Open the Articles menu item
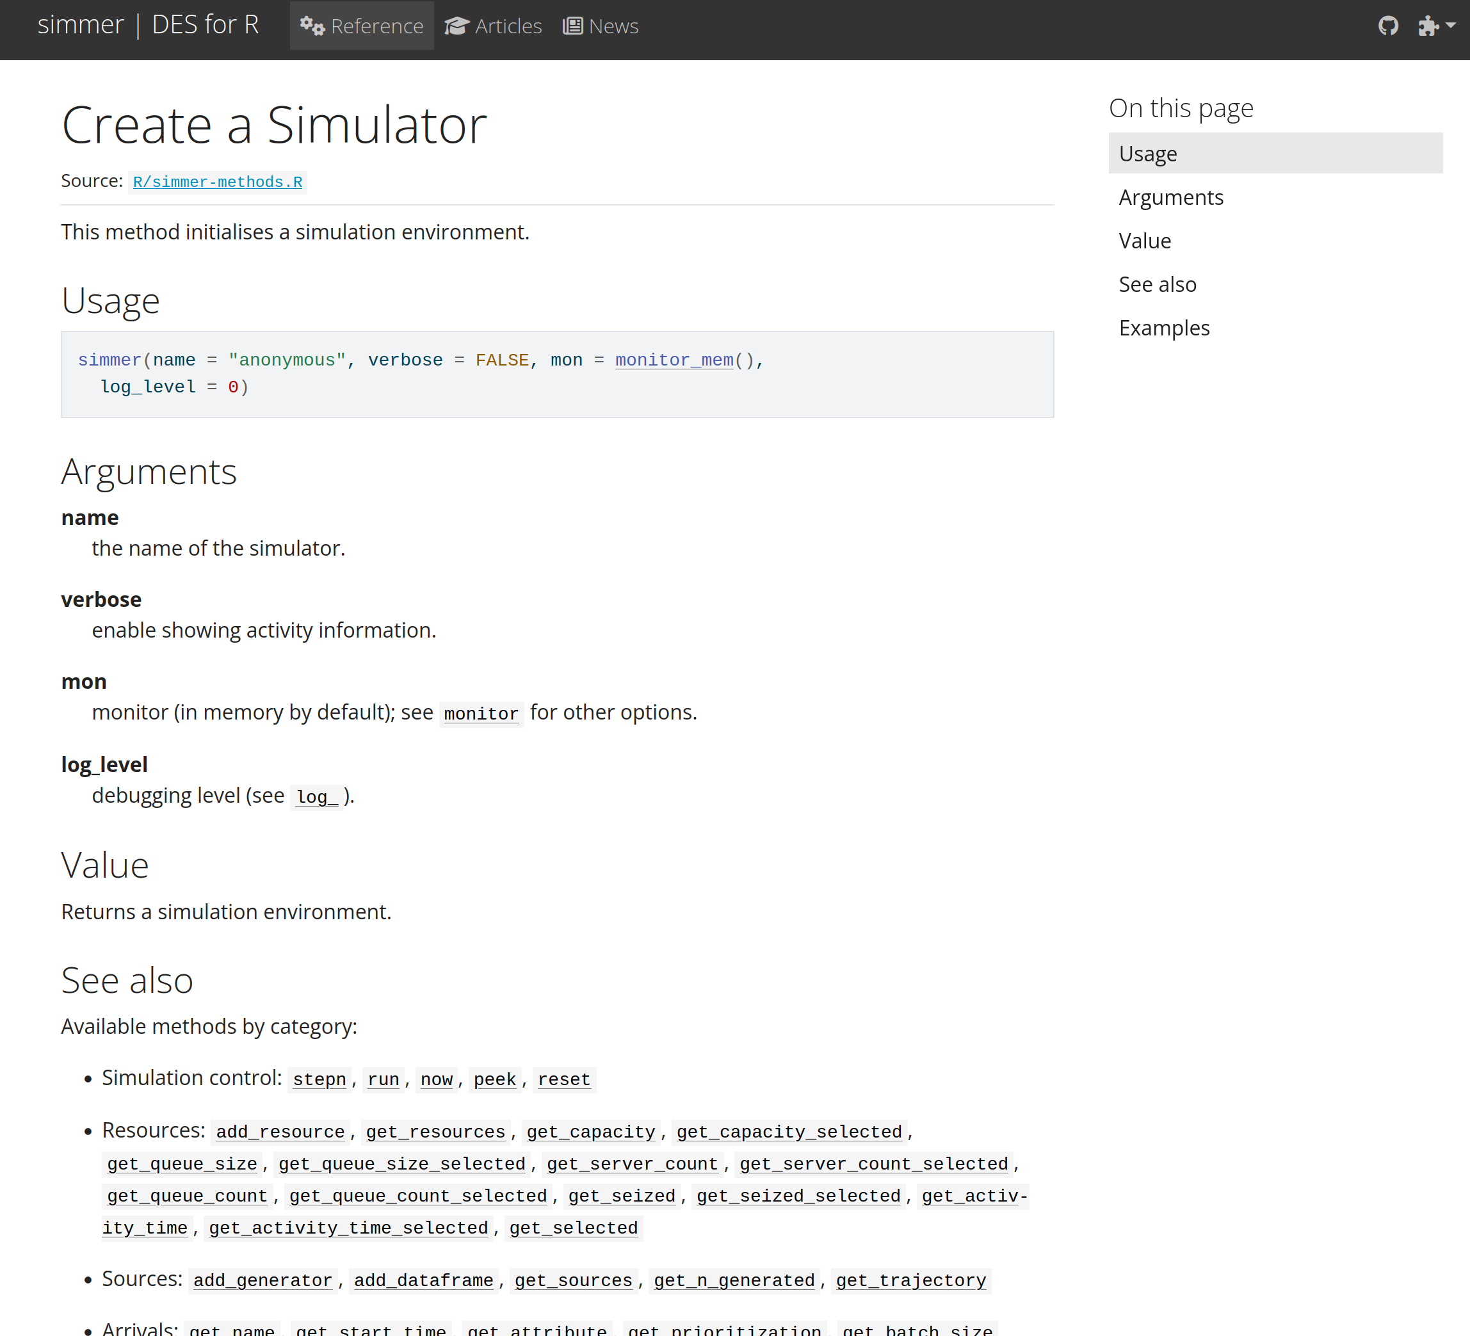 [x=508, y=26]
